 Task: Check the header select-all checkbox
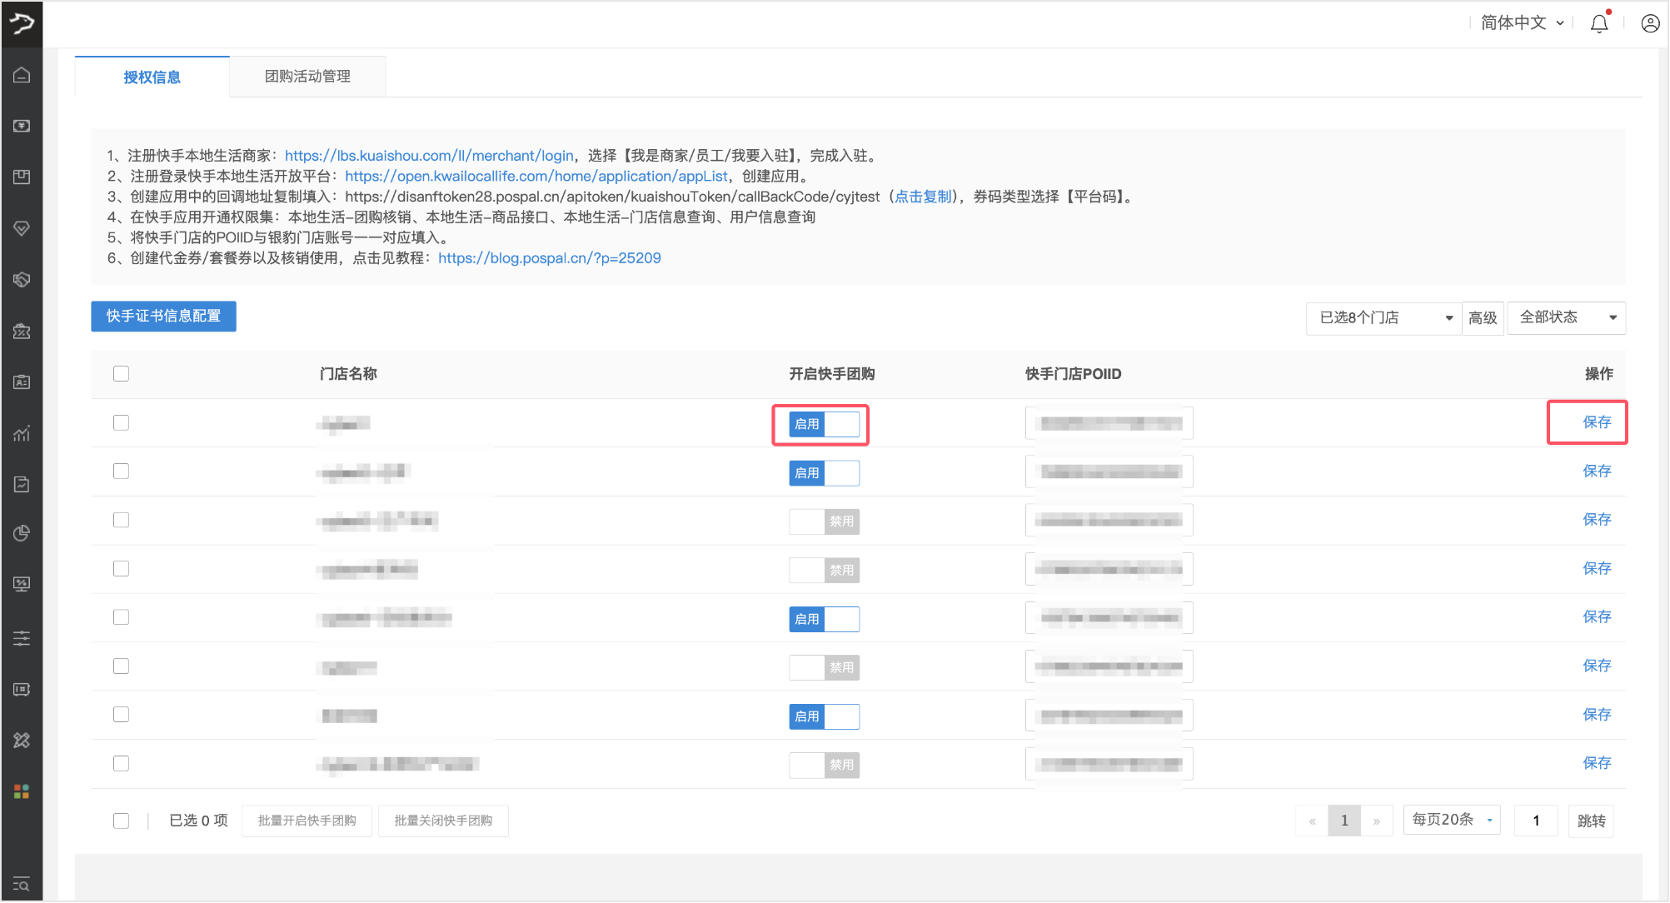click(122, 374)
